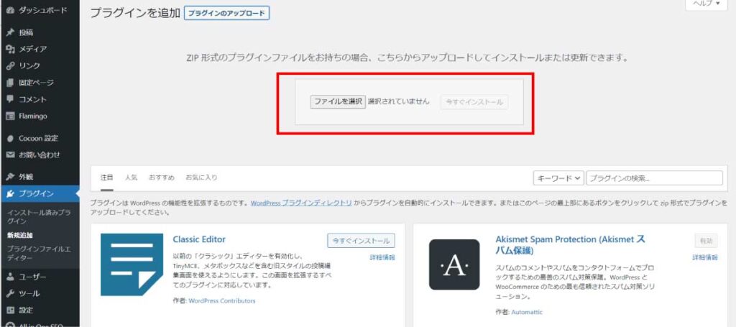Click the media icon beside メディア
Image resolution: width=736 pixels, height=327 pixels.
[10, 50]
